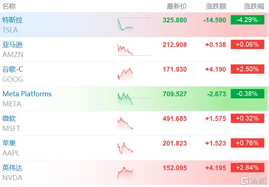The width and height of the screenshot is (269, 187).
Task: Click the red +2.84% change badge
Action: click(x=247, y=168)
